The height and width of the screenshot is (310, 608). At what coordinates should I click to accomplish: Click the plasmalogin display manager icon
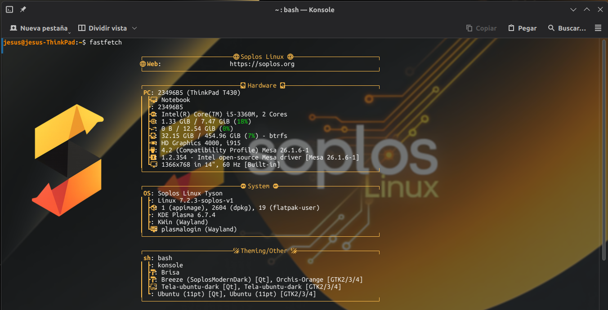click(x=154, y=229)
